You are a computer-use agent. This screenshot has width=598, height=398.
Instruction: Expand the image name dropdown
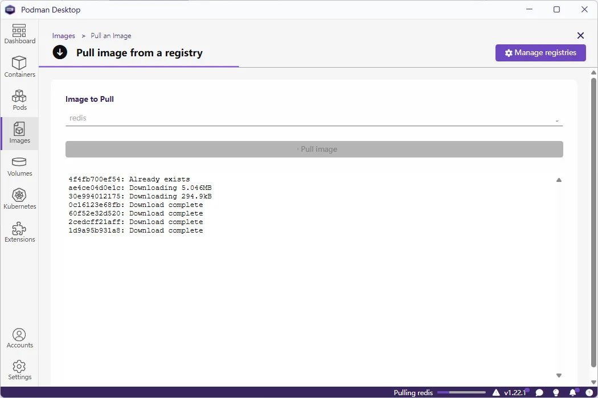[557, 119]
